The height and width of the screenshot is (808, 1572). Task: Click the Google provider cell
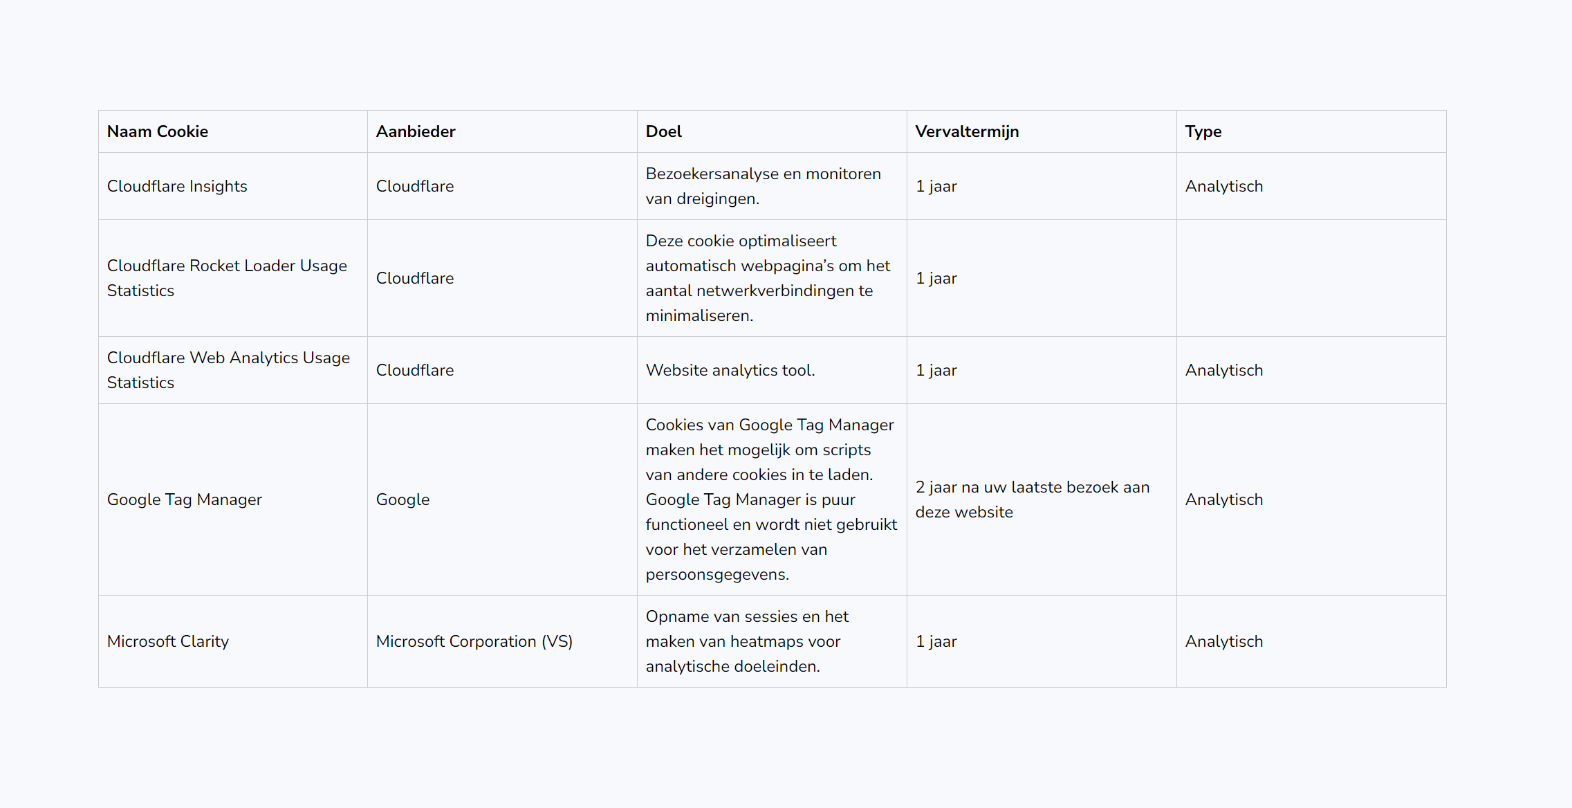coord(502,499)
